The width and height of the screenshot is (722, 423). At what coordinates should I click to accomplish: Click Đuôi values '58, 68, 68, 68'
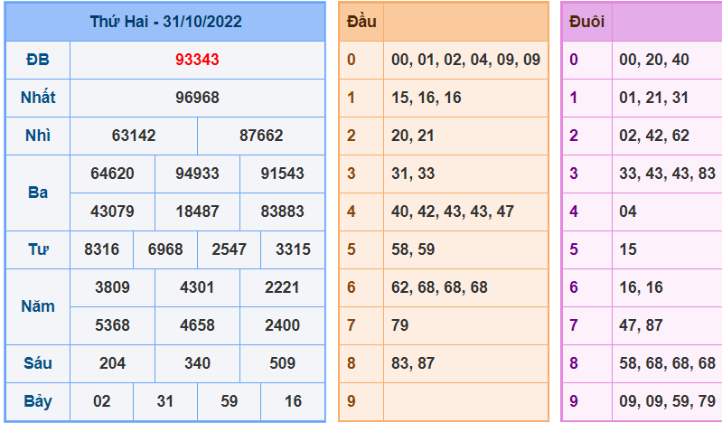point(667,363)
